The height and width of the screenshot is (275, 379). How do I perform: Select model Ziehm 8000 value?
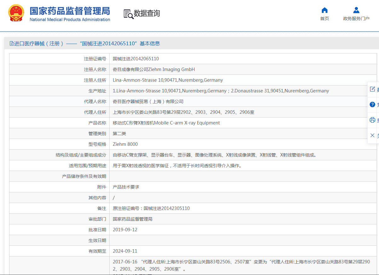point(125,144)
